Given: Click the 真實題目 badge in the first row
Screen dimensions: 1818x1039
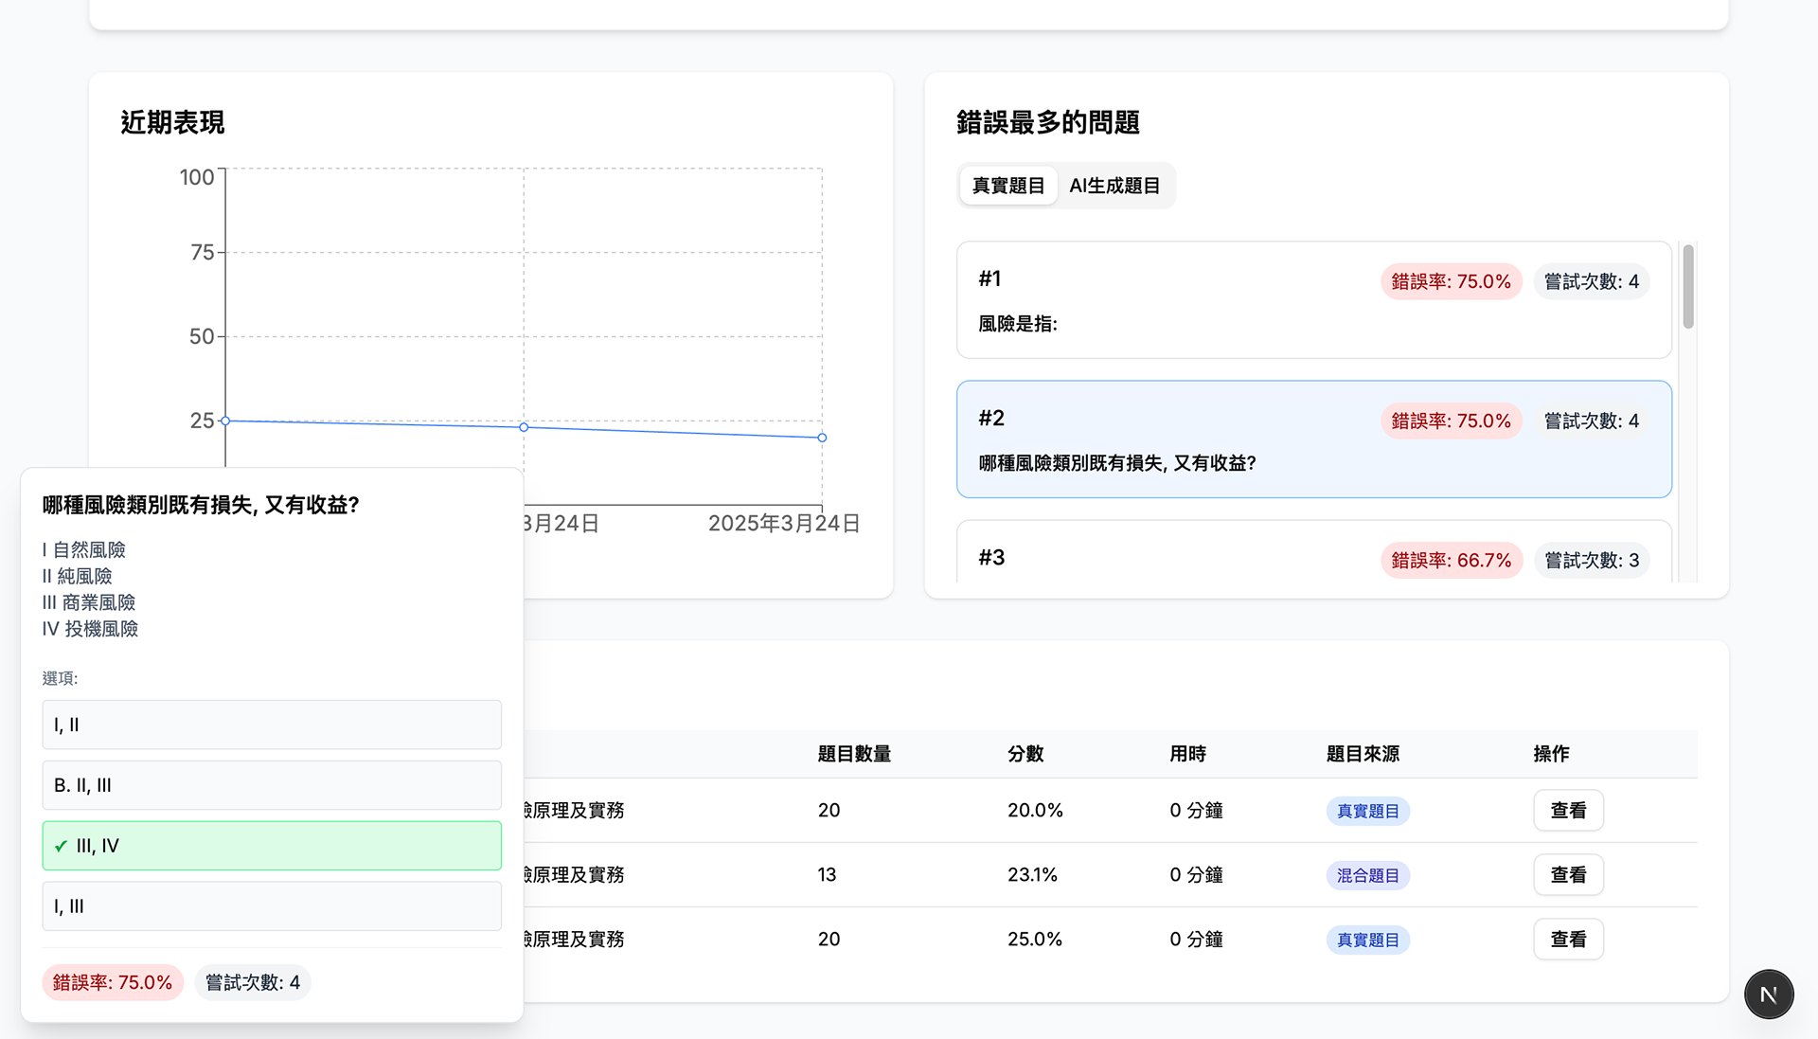Looking at the screenshot, I should pyautogui.click(x=1367, y=811).
